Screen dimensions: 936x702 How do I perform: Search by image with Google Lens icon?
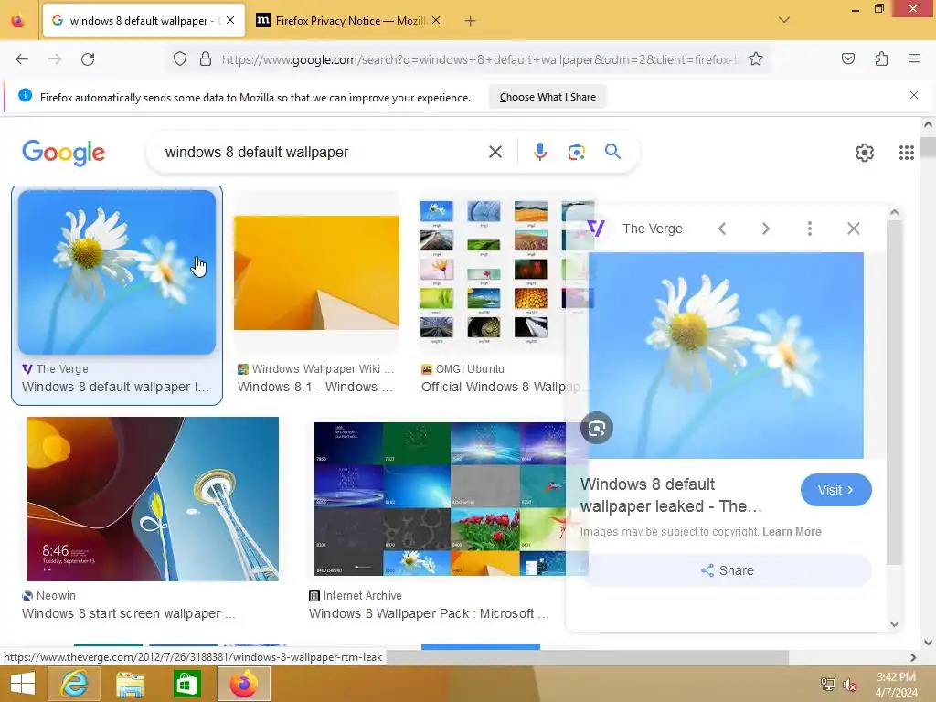click(x=576, y=153)
